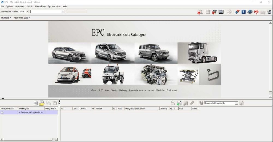Click the side panel splitter arrow near save icon
Viewport: 273px width, 142px height.
pos(59,102)
